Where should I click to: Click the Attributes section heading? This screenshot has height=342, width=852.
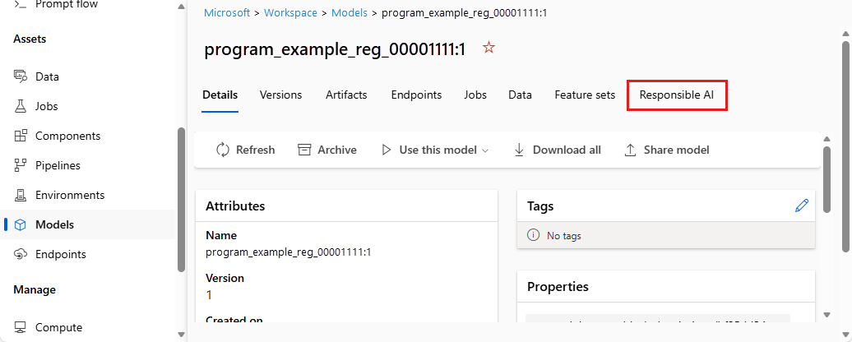[235, 206]
